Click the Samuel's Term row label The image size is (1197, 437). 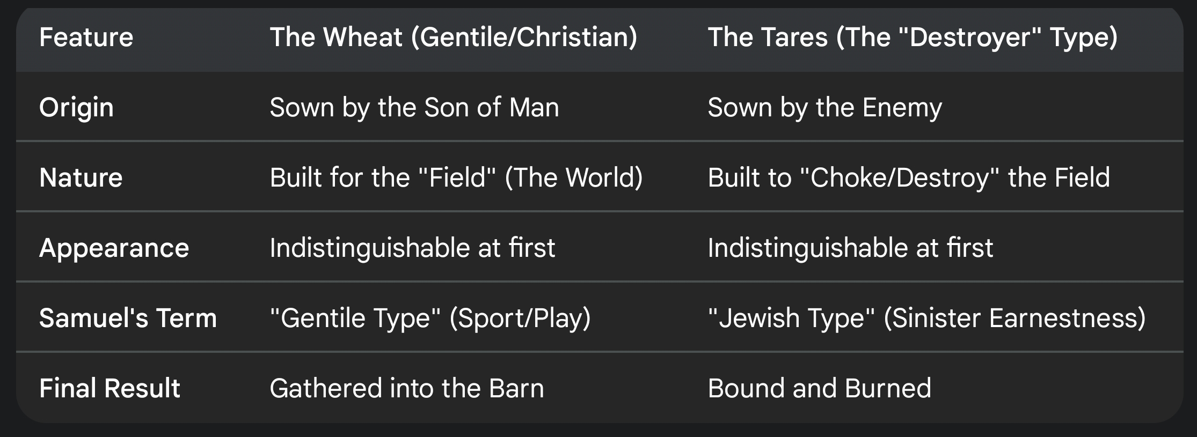point(128,318)
